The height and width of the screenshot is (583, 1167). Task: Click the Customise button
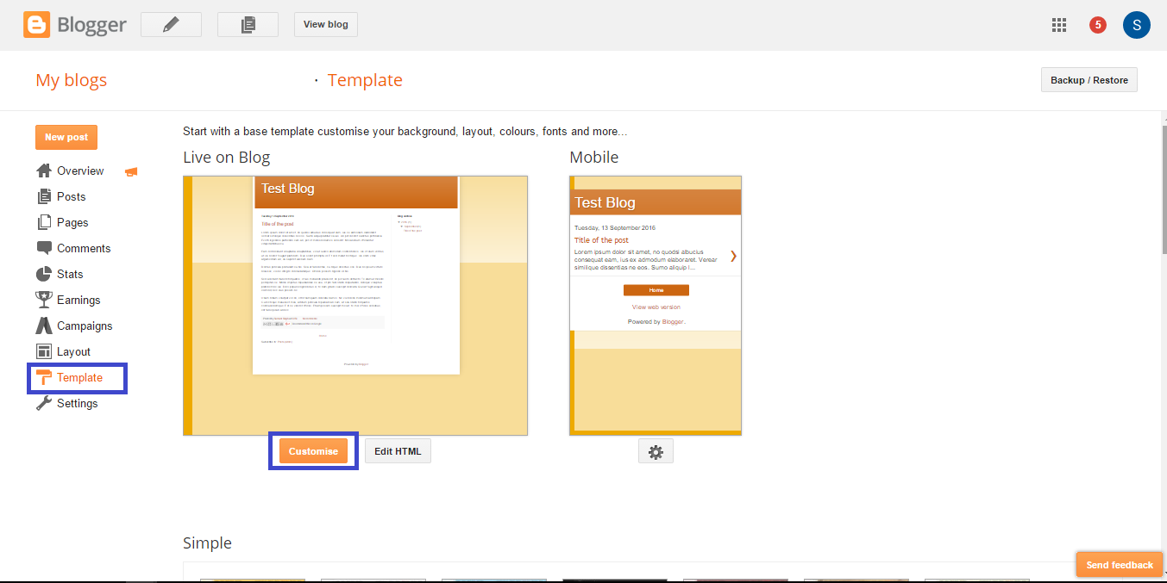312,450
